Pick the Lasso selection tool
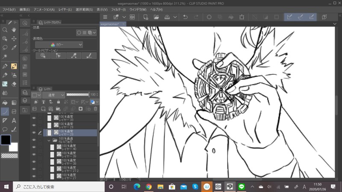 [x=5, y=47]
